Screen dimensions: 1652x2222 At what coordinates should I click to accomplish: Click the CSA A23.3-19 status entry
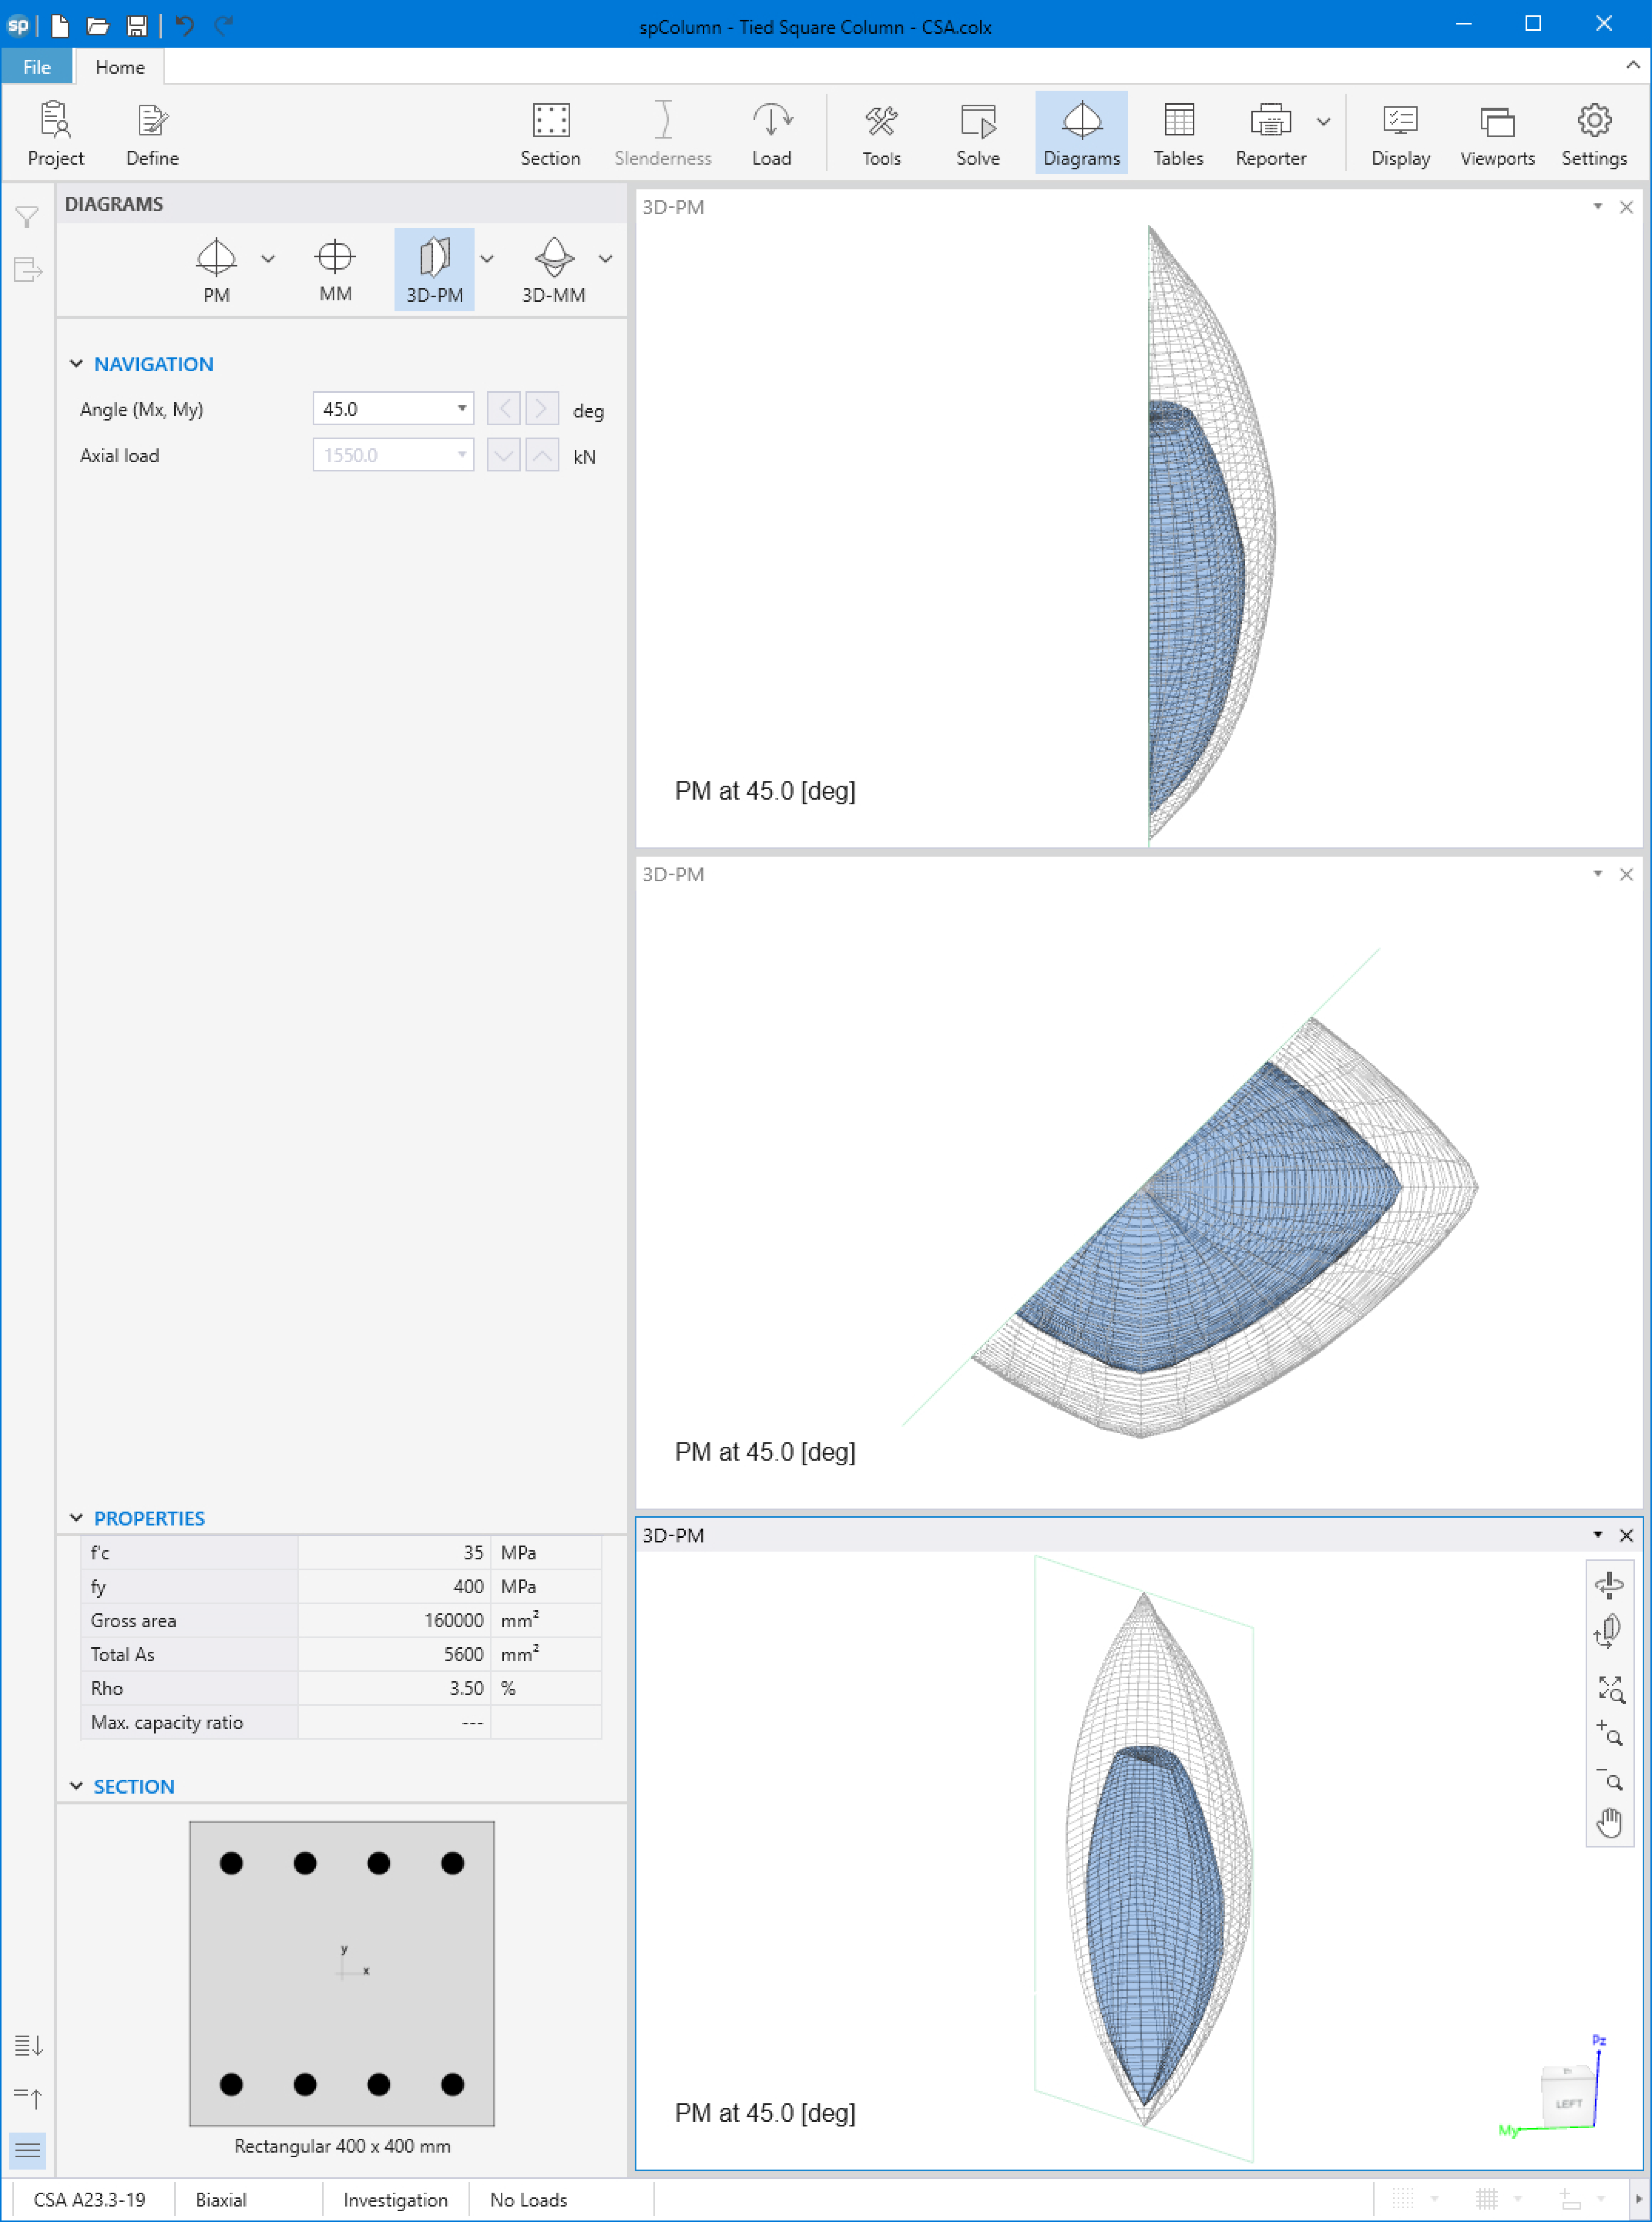coord(90,2200)
